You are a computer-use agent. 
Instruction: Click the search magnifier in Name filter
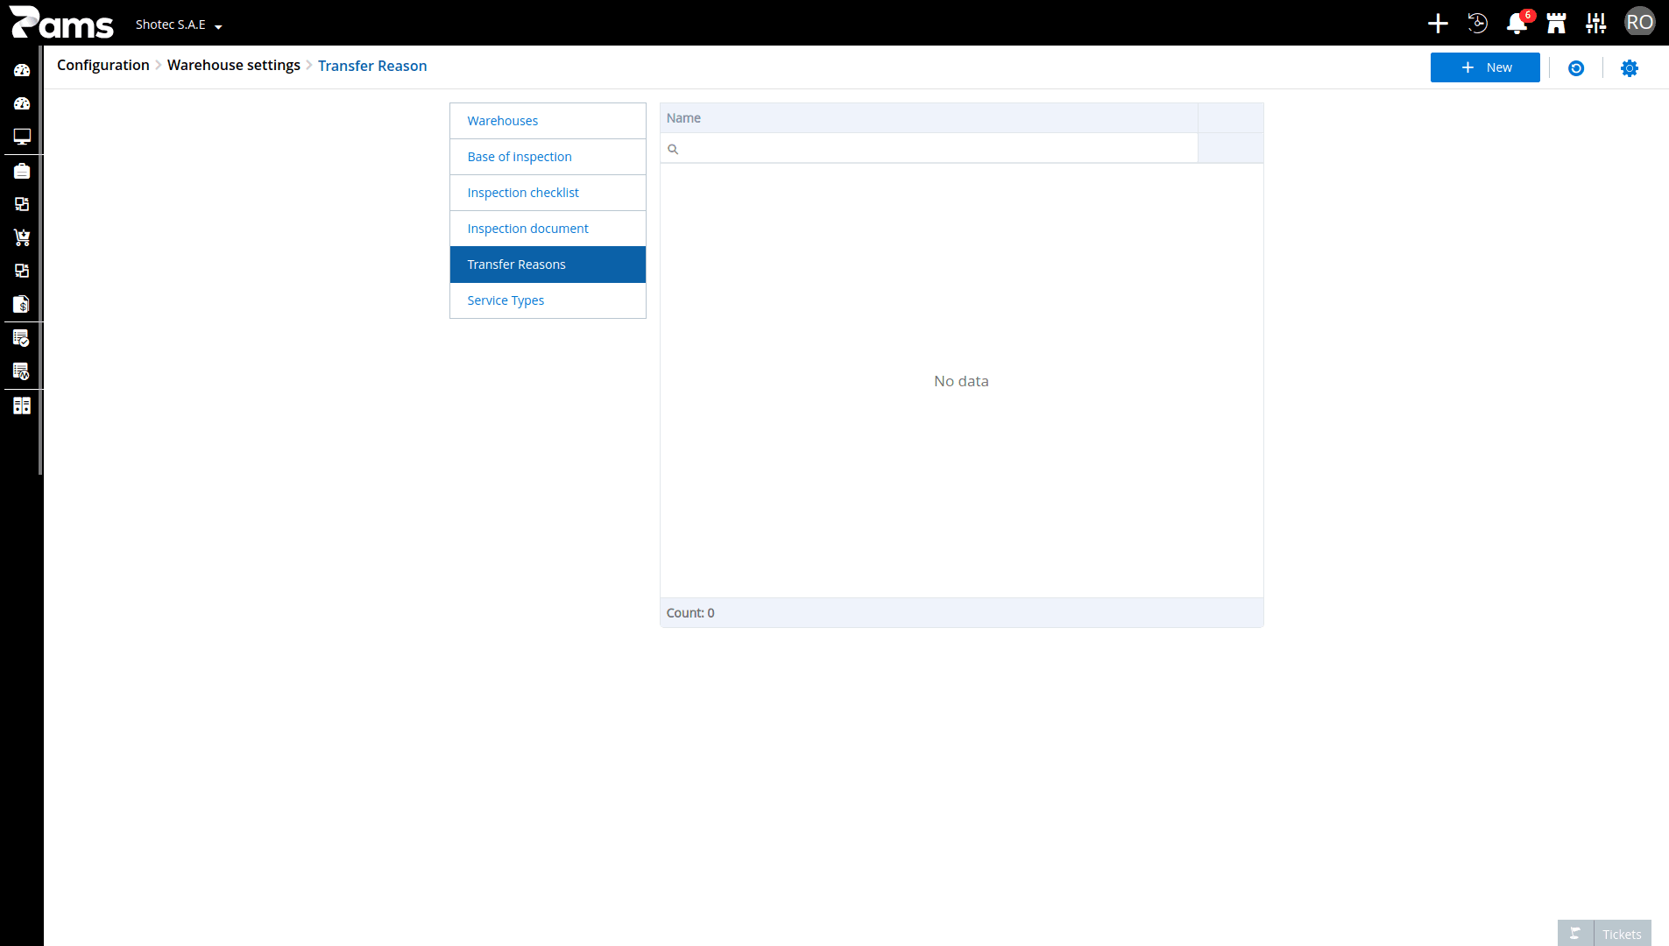coord(673,149)
